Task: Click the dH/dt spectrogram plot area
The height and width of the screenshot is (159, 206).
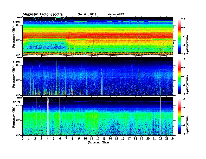Action: point(98,36)
